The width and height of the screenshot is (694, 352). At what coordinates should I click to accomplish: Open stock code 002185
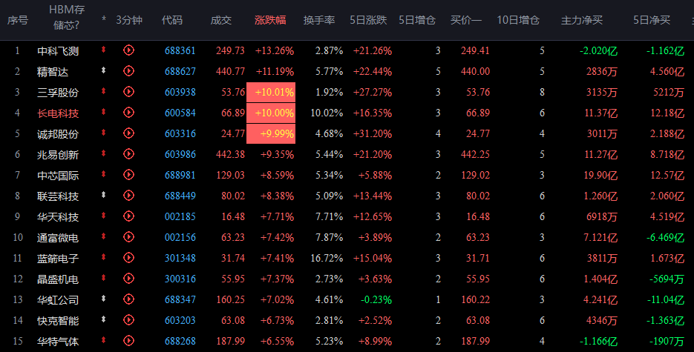pos(180,217)
